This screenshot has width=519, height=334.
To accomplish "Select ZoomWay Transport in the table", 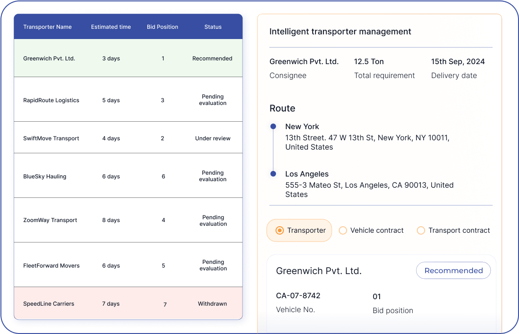I will pos(50,220).
